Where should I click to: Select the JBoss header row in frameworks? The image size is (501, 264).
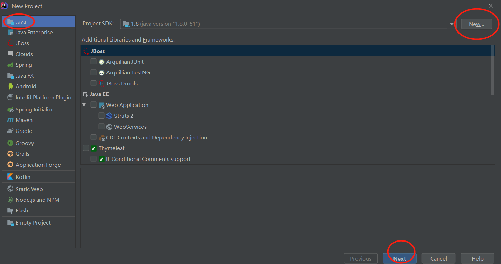pos(286,51)
